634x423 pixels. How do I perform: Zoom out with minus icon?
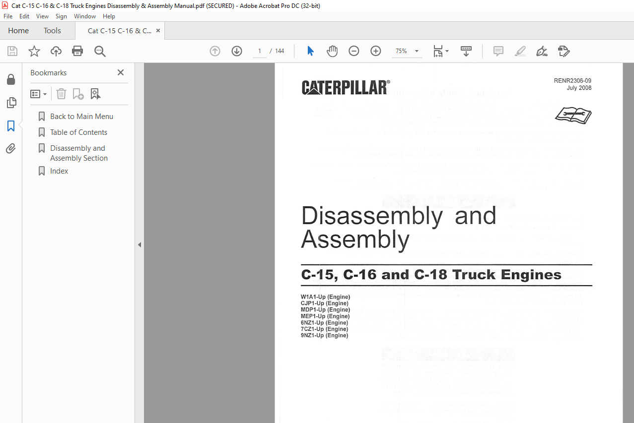point(354,51)
